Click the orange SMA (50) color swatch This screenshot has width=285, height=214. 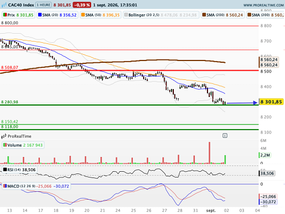(83, 15)
